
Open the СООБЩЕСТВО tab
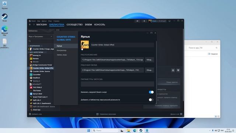pos(74,25)
